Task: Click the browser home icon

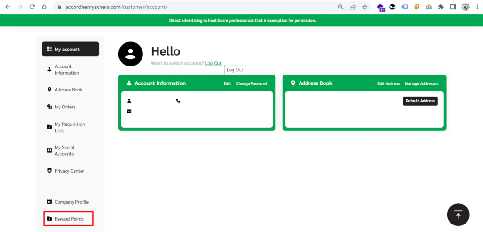Action: click(44, 7)
